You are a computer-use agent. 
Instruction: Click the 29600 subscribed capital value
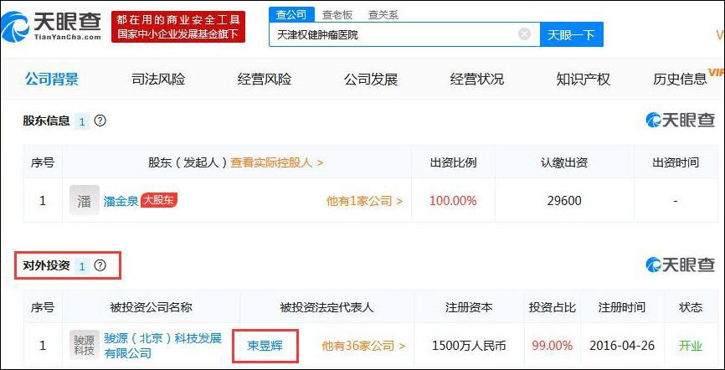(x=564, y=201)
